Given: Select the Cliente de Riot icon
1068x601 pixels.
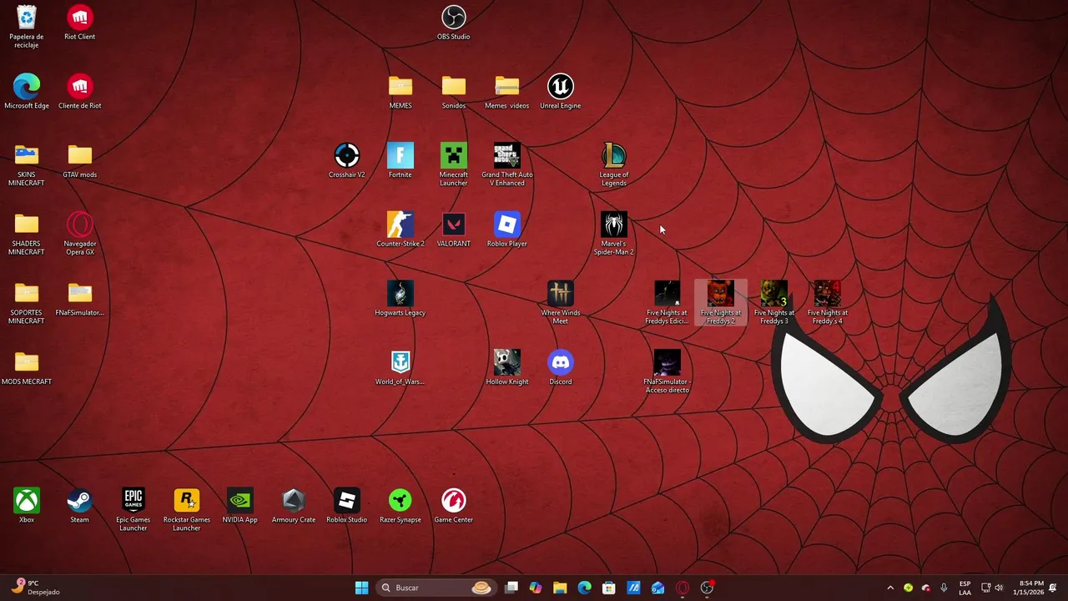Looking at the screenshot, I should [79, 92].
